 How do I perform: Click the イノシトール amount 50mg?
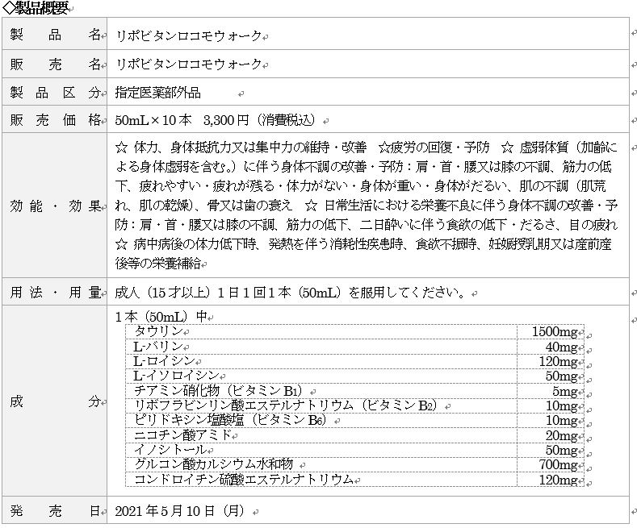coord(561,451)
